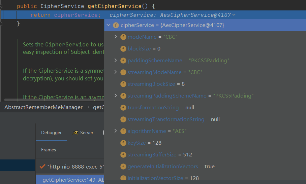Image resolution: width=306 pixels, height=184 pixels.
Task: Expand the modeName field node
Action: (116, 37)
